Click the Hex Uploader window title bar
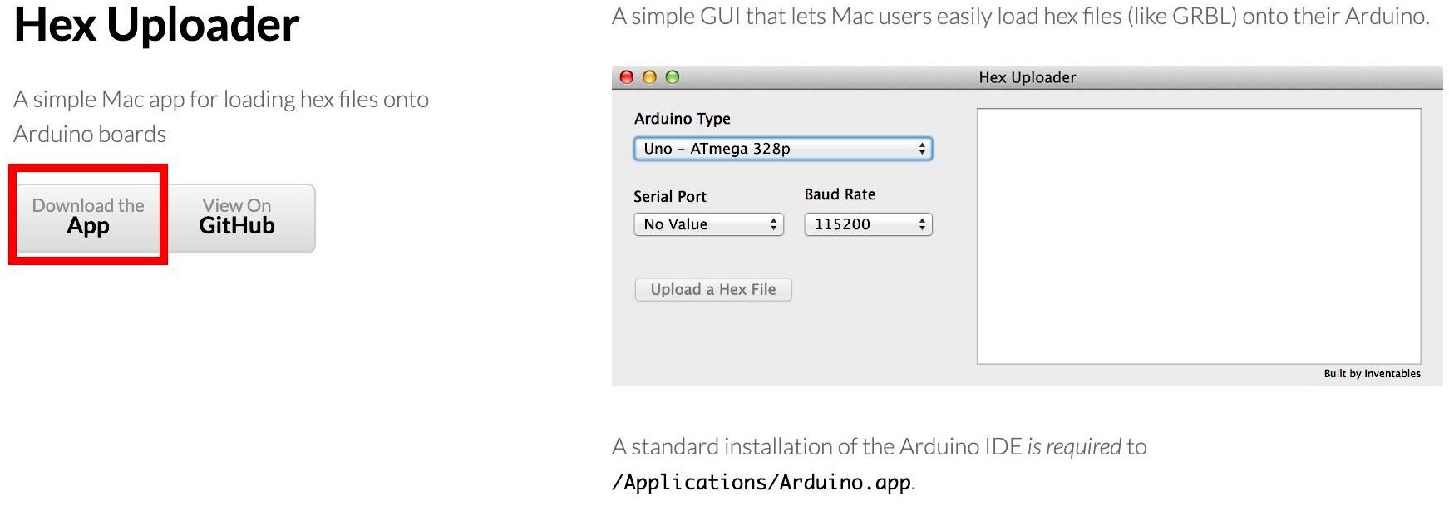1449x506 pixels. pos(1028,76)
